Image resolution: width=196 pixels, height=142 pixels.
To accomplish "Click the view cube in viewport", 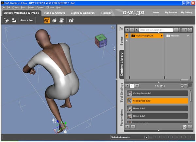I will point(101,41).
